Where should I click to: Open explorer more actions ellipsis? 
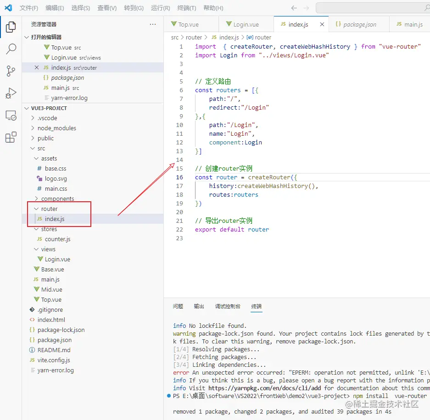coord(153,24)
